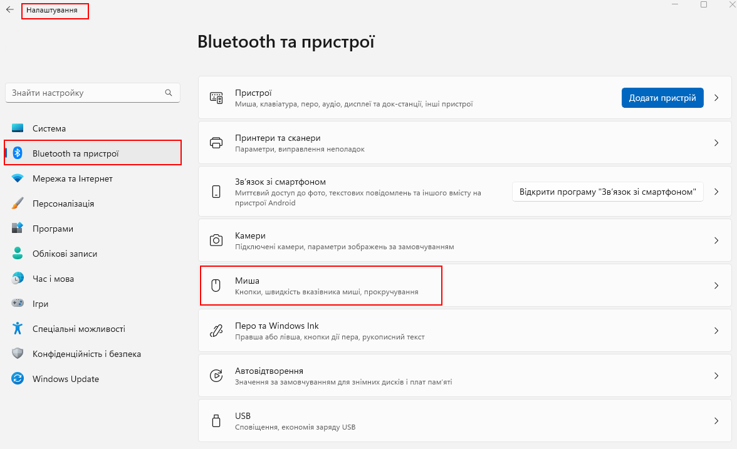737x449 pixels.
Task: Expand the USB row chevron
Action: pos(716,421)
